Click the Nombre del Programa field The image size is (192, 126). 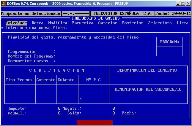coord(89,56)
